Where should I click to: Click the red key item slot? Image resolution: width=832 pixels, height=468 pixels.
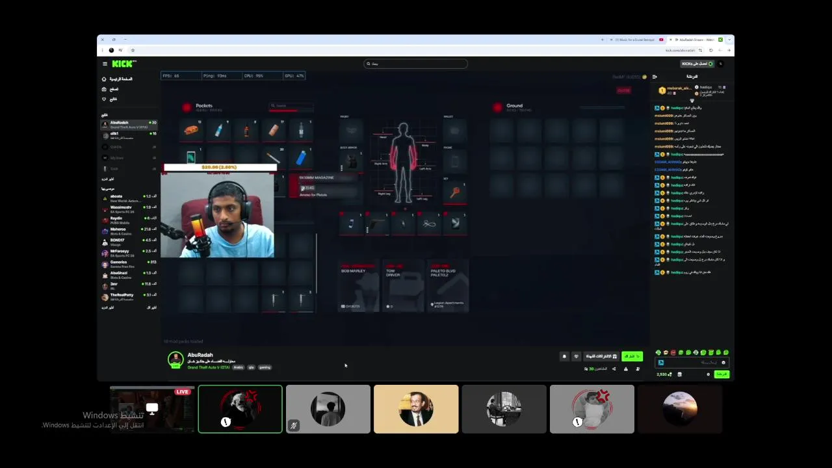pyautogui.click(x=455, y=192)
